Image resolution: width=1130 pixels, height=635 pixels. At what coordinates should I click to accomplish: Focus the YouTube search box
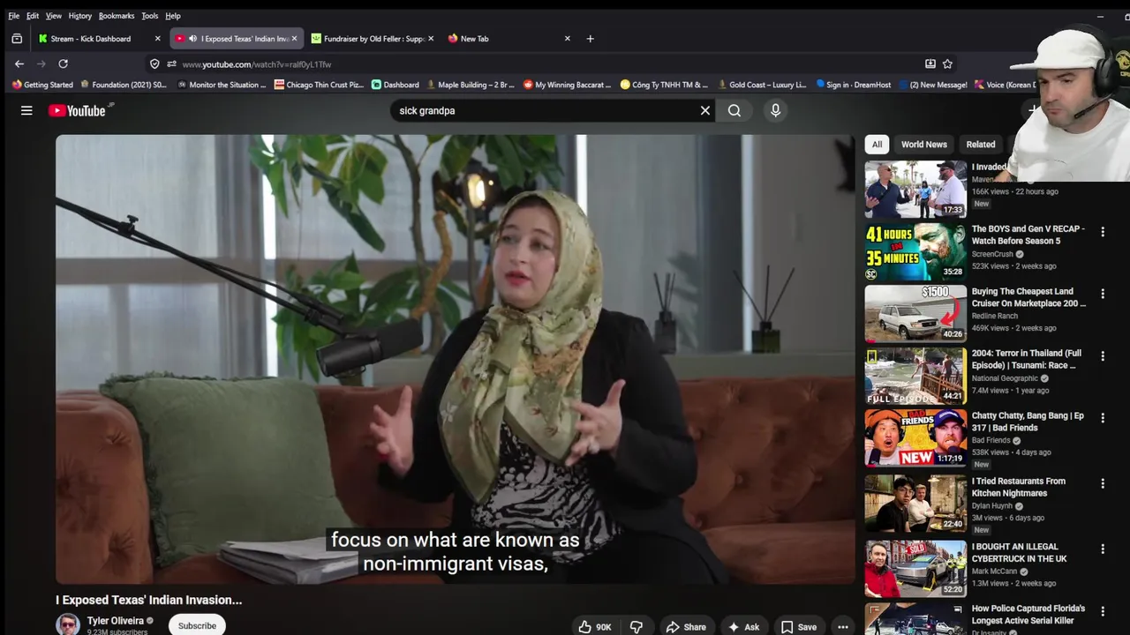[547, 110]
